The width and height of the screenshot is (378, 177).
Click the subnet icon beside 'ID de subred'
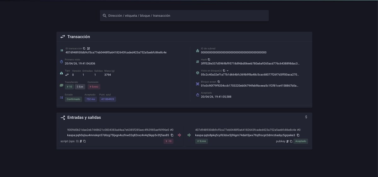198,50
